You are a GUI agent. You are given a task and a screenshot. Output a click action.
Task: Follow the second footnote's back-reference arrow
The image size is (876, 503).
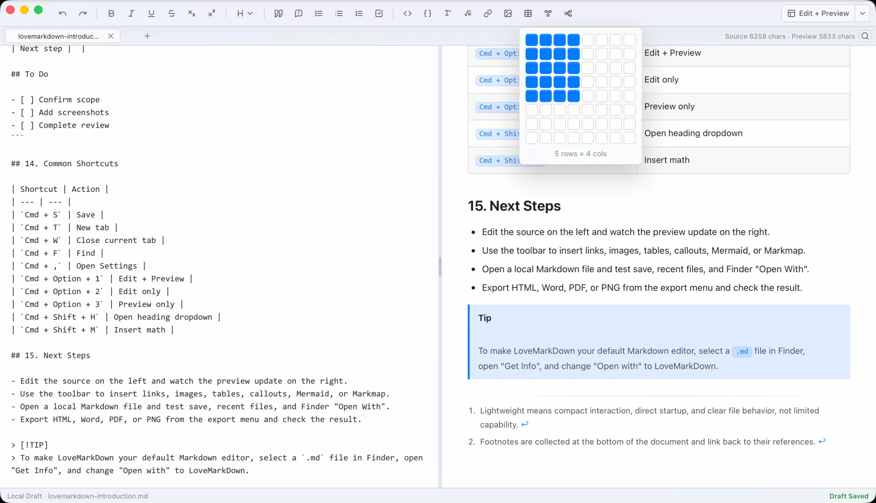point(822,441)
